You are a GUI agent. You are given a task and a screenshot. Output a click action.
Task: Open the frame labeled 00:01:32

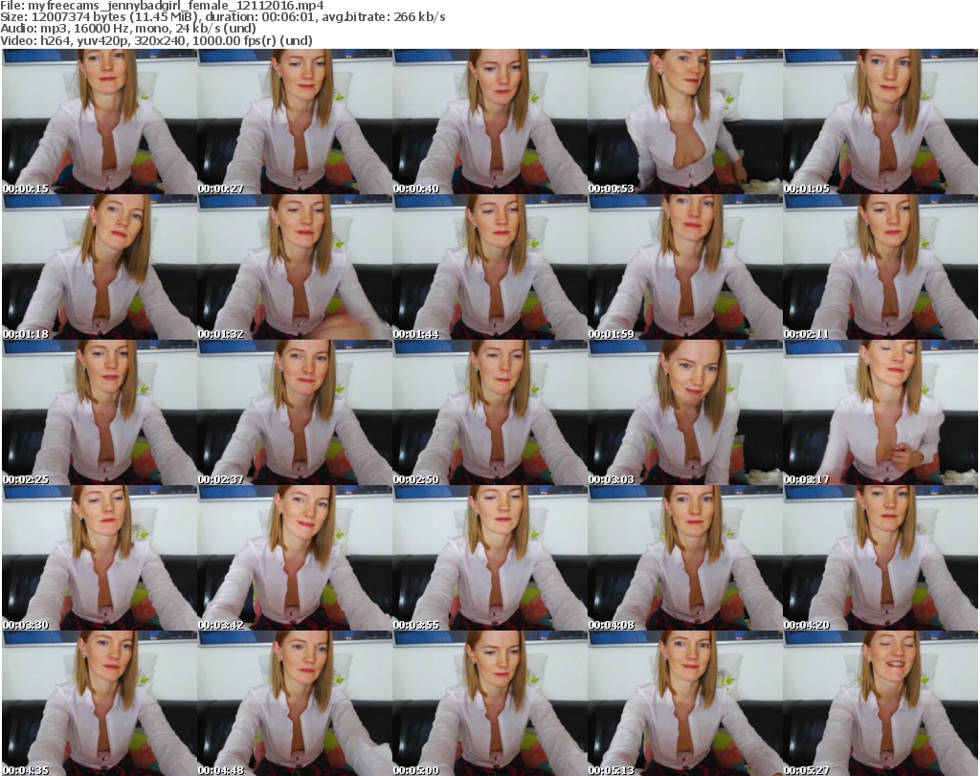[x=294, y=268]
